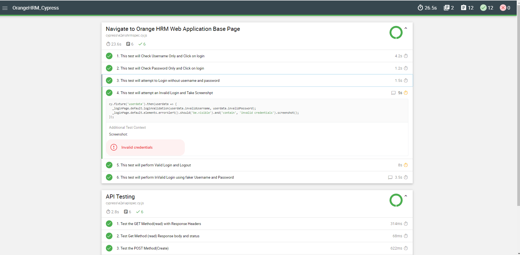520x255 pixels.
Task: Click the donut chart of the API Testing suite
Action: pos(396,200)
